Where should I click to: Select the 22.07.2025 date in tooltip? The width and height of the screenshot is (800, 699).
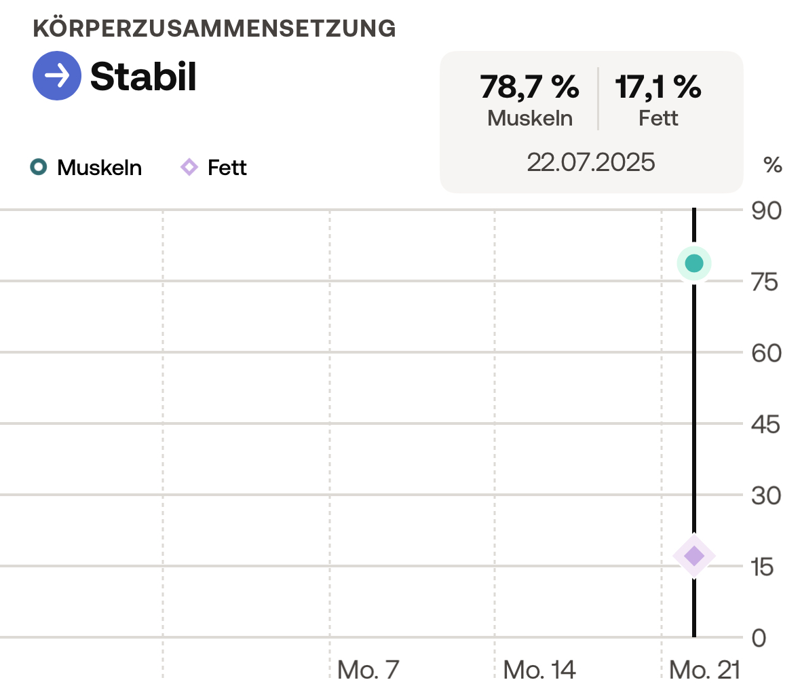(591, 162)
